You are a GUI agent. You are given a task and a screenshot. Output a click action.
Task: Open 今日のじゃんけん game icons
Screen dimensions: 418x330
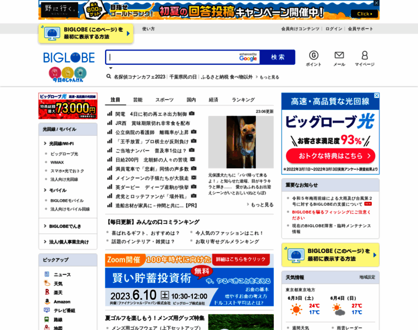(x=68, y=74)
